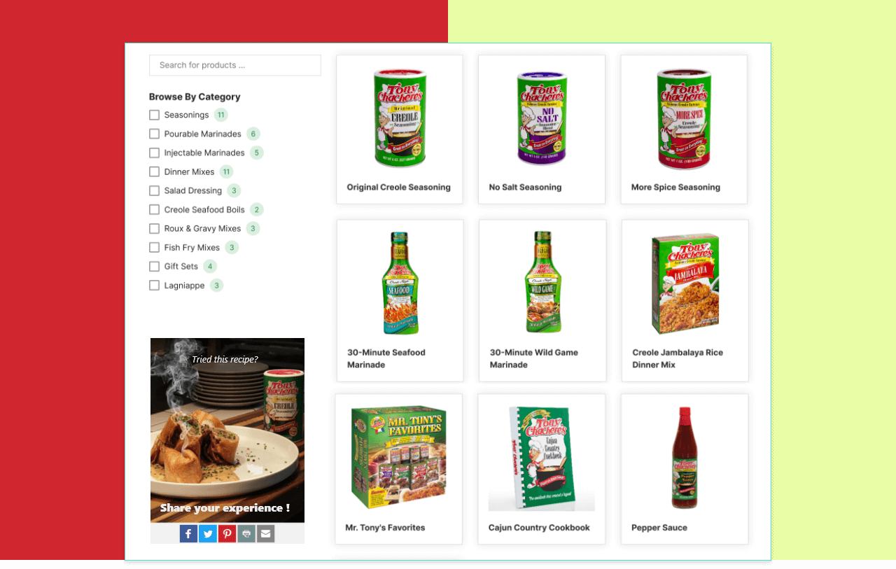Share by email envelope icon
Image resolution: width=896 pixels, height=569 pixels.
[265, 533]
